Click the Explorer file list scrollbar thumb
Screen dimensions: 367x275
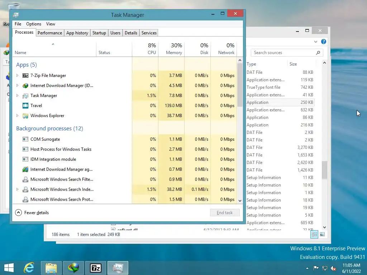click(324, 170)
